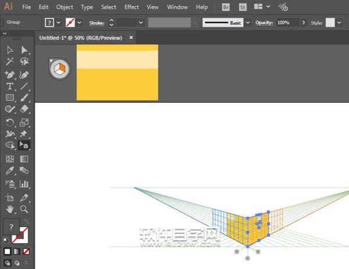Close the Untitled-1 document tab
Screen dimensions: 349x269
coord(131,38)
